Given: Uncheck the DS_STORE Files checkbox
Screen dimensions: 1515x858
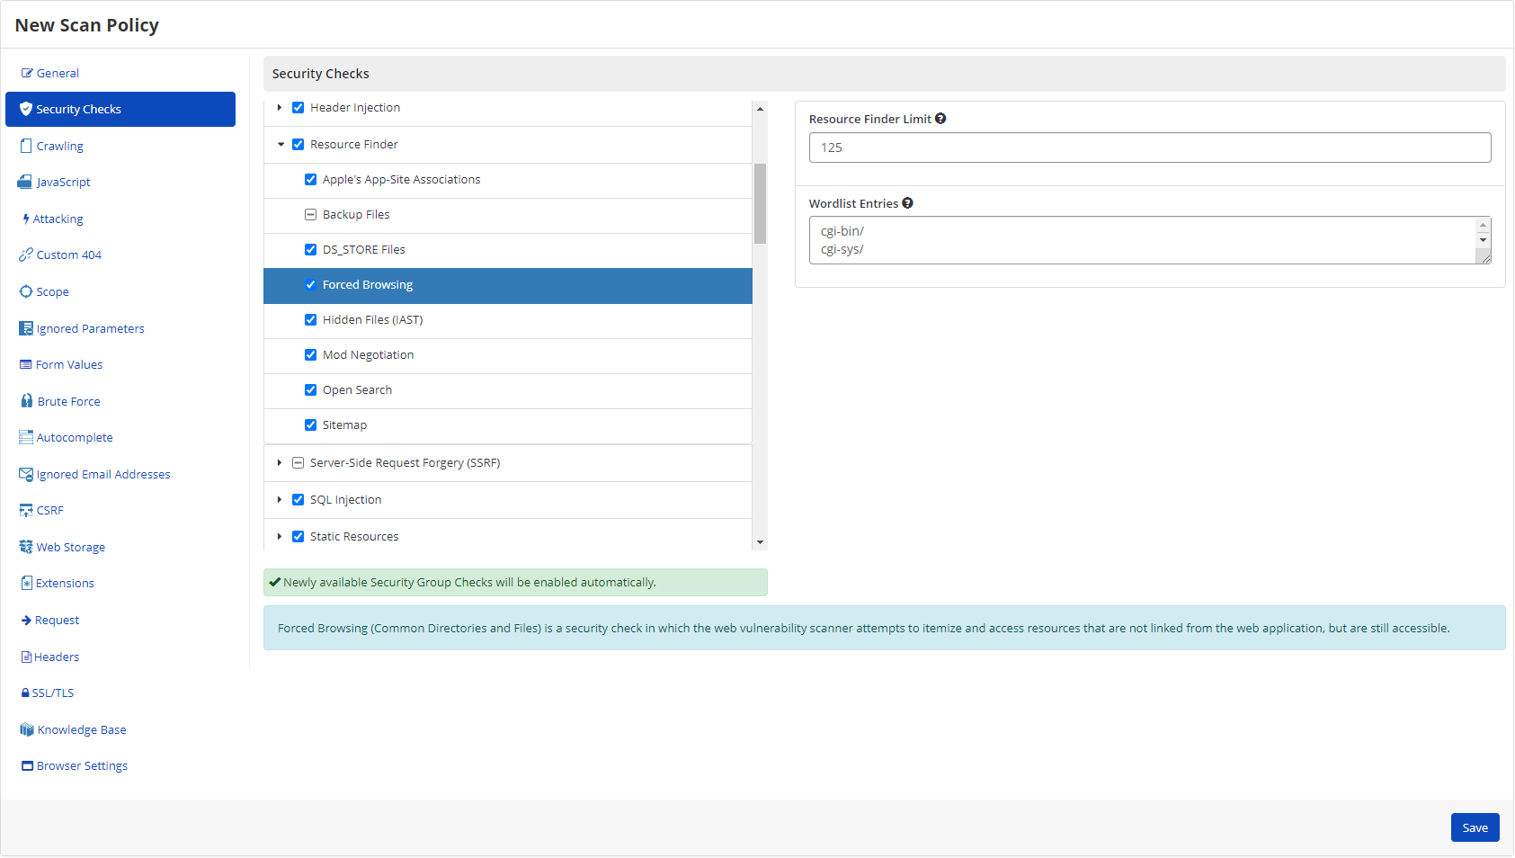Looking at the screenshot, I should [310, 250].
